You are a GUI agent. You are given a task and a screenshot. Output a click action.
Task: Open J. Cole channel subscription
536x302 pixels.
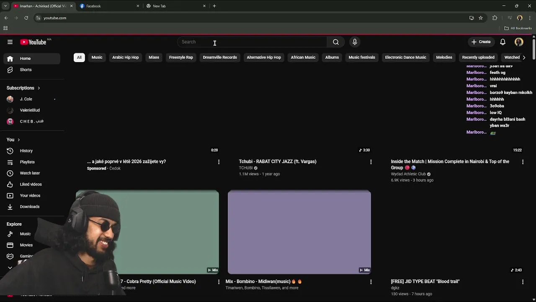click(32, 99)
